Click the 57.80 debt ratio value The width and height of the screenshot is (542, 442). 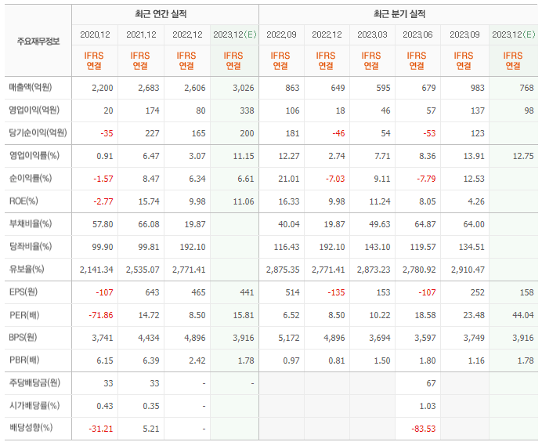click(103, 224)
